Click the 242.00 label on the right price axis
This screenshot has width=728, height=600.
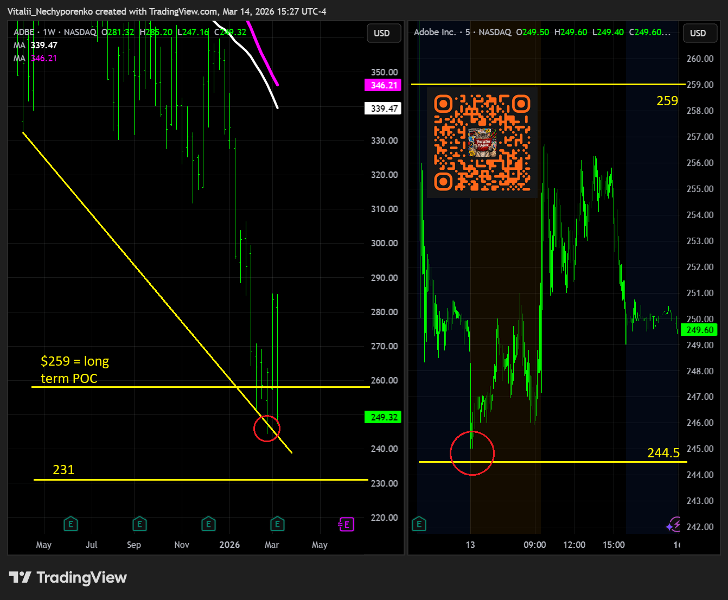[x=700, y=527]
